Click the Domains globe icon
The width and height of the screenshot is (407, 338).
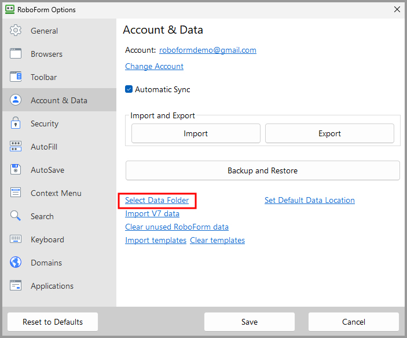(16, 262)
